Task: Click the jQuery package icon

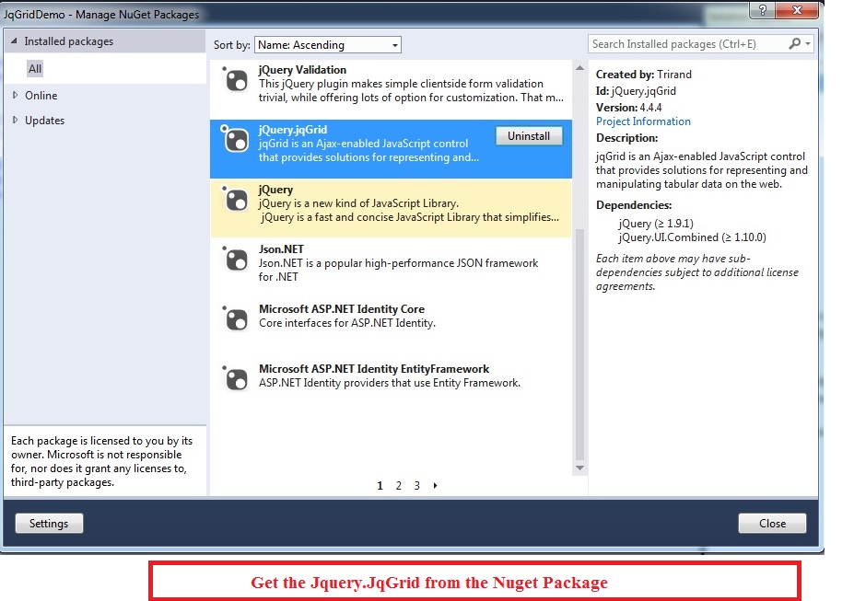Action: (x=235, y=200)
